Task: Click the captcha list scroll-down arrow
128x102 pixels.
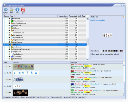Action: coord(87,59)
